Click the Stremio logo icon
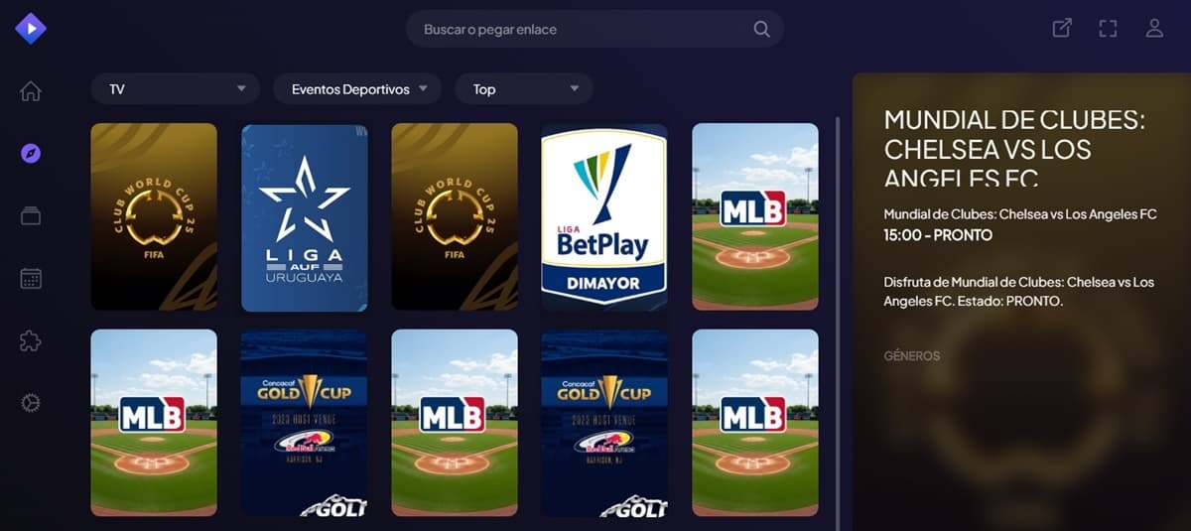The height and width of the screenshot is (531, 1191). tap(31, 29)
